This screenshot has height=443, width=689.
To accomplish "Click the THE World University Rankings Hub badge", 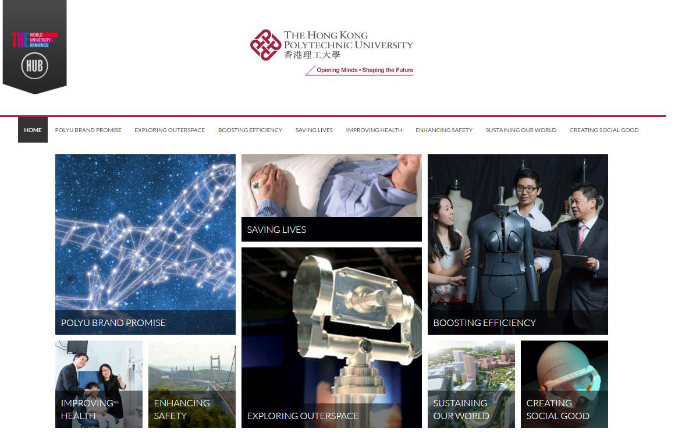I will pyautogui.click(x=35, y=47).
